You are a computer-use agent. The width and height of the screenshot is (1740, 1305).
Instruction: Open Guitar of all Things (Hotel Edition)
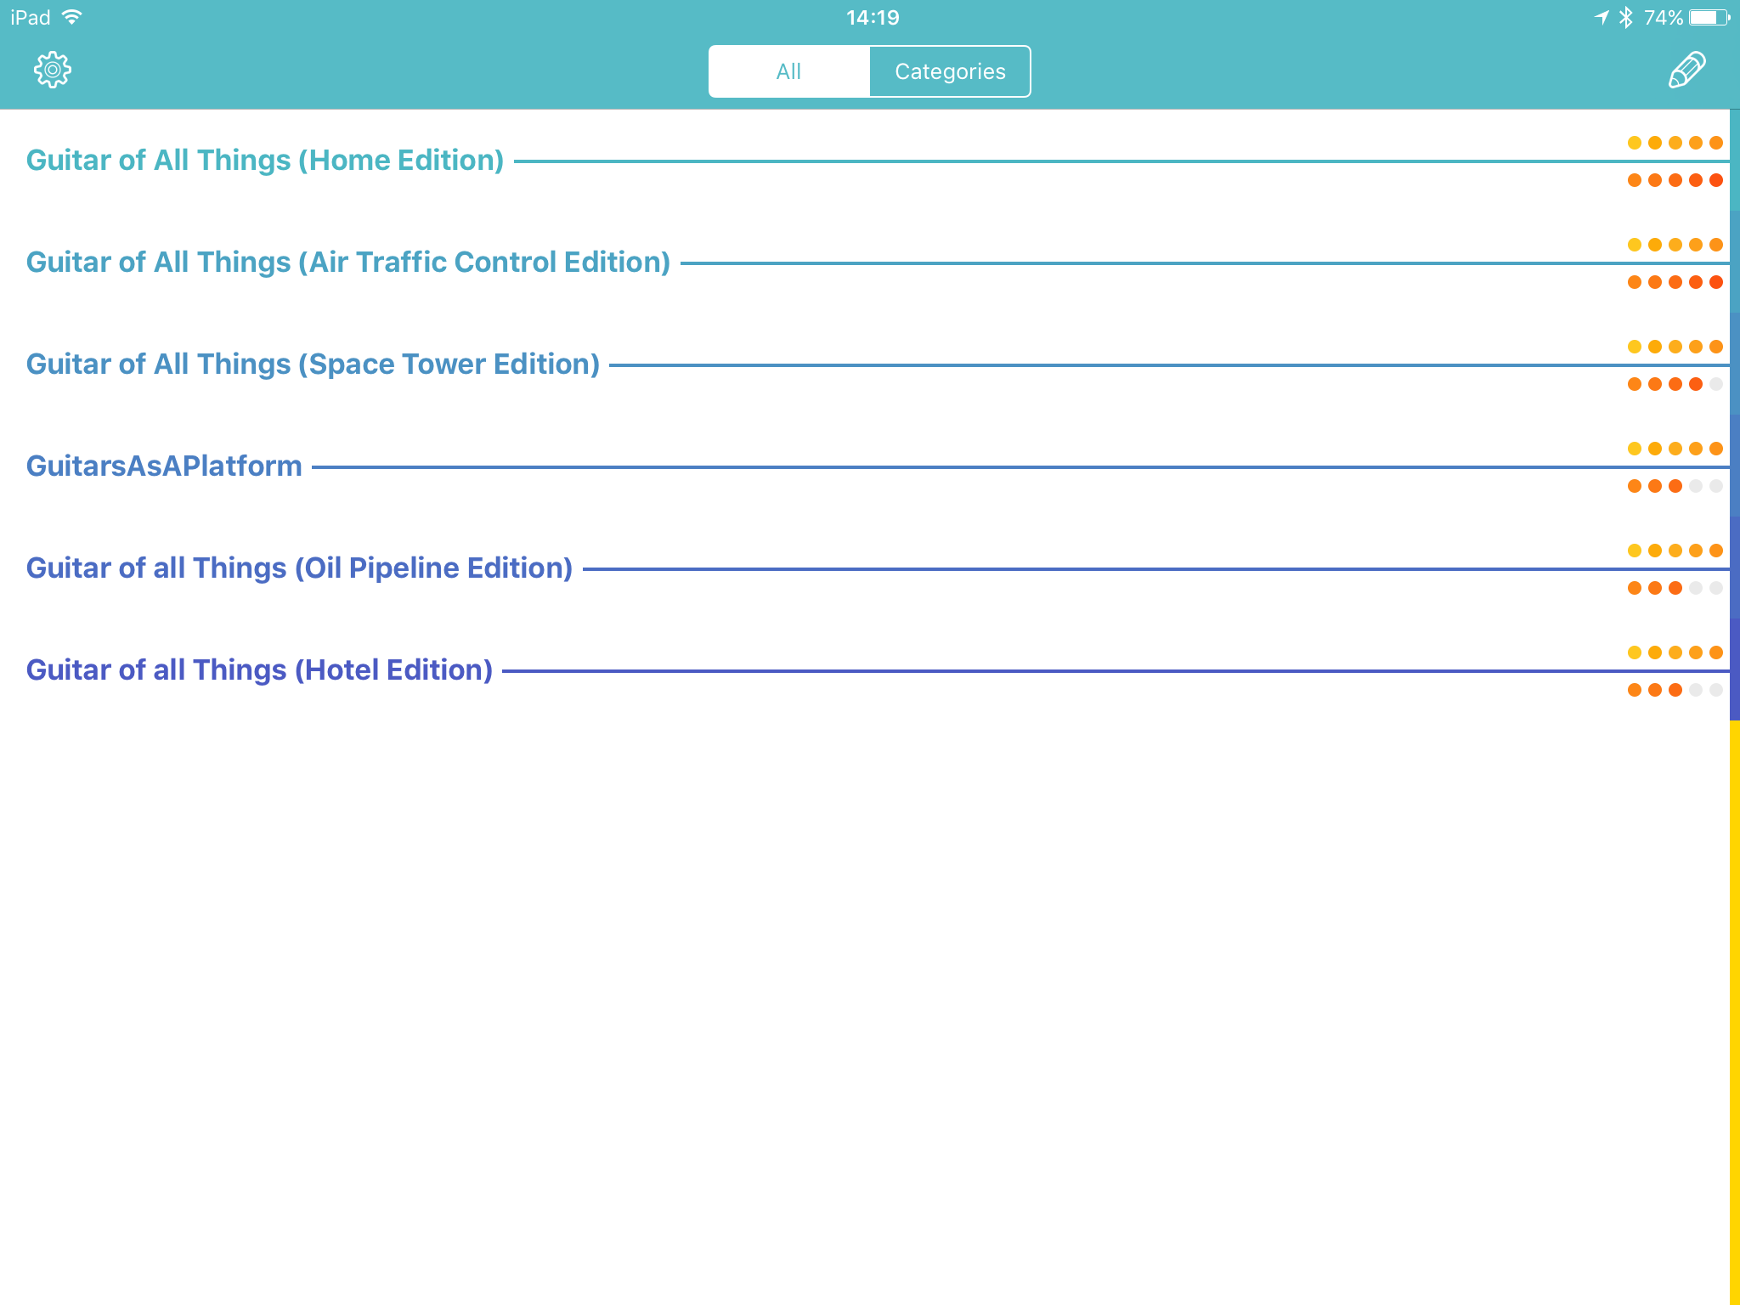[259, 670]
